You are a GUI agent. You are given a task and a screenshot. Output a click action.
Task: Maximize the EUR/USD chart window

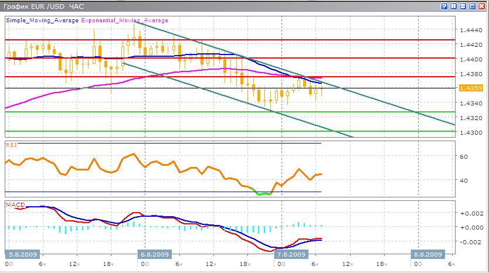(x=471, y=6)
